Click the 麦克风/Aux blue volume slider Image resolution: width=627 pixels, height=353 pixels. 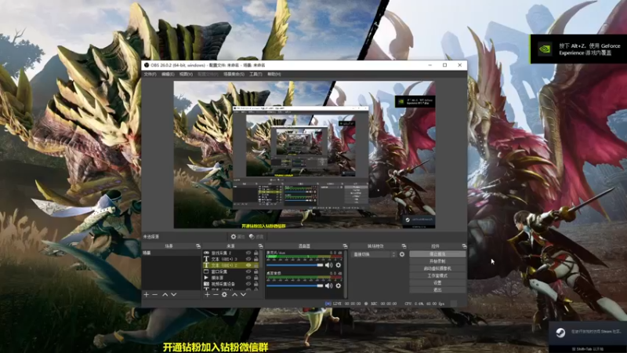[x=295, y=265]
